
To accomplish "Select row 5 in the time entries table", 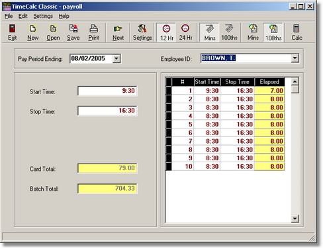I will [x=225, y=124].
